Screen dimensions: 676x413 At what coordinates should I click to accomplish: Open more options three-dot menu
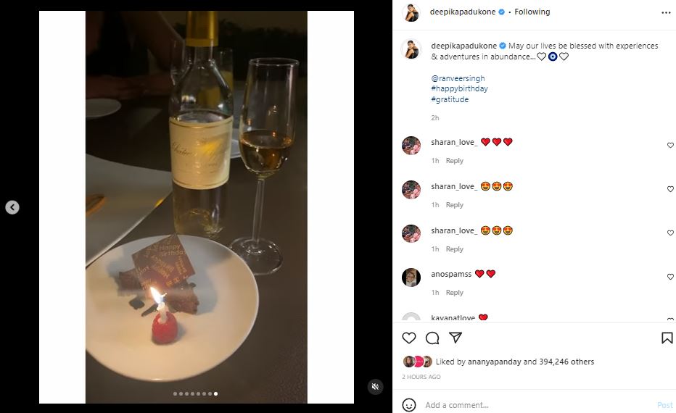(667, 12)
